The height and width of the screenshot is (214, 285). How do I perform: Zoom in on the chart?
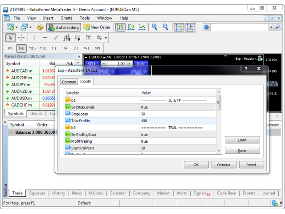coord(155,27)
